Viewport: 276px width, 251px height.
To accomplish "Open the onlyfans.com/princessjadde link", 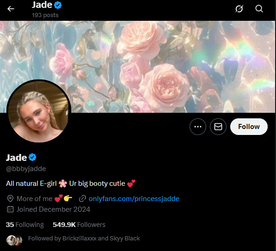I will pos(134,199).
